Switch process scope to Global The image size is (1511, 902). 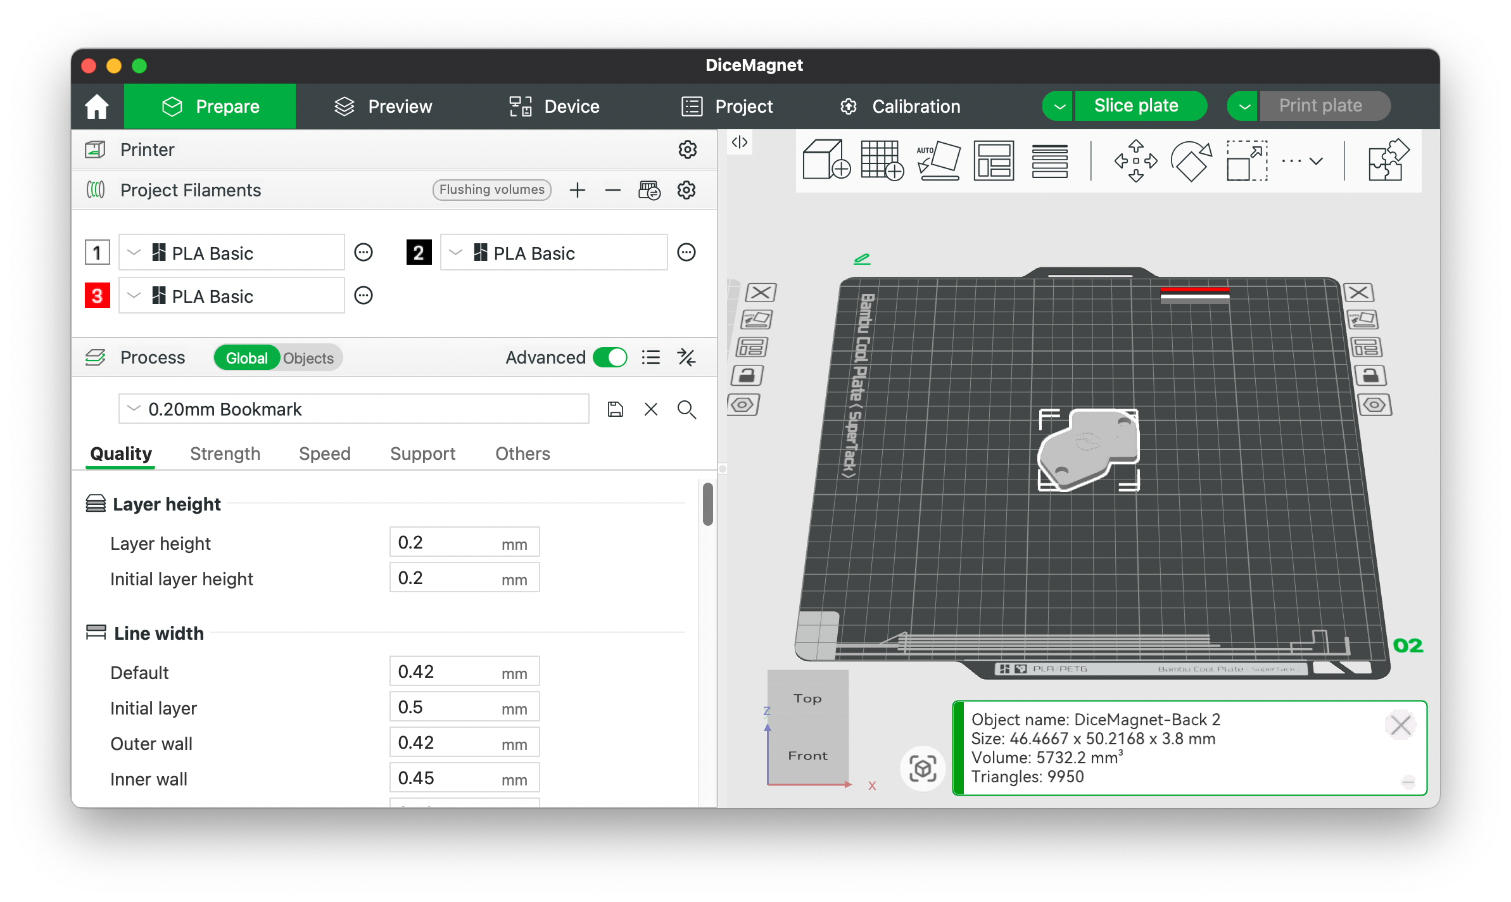[x=246, y=358]
